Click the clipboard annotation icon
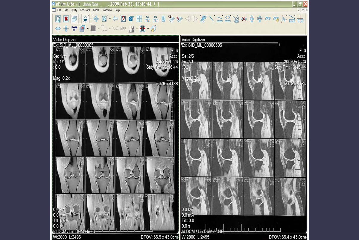The height and width of the screenshot is (240, 359). (123, 19)
